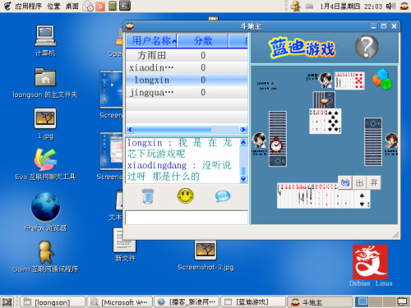Click the 出 play cards button
The width and height of the screenshot is (411, 308).
[359, 182]
